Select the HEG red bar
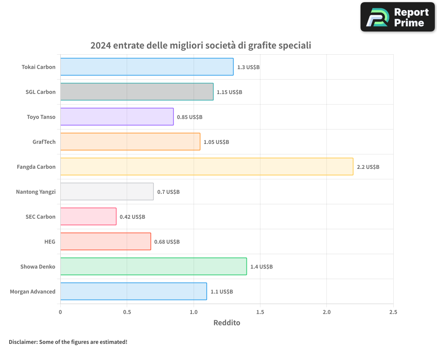The image size is (437, 350). click(105, 241)
